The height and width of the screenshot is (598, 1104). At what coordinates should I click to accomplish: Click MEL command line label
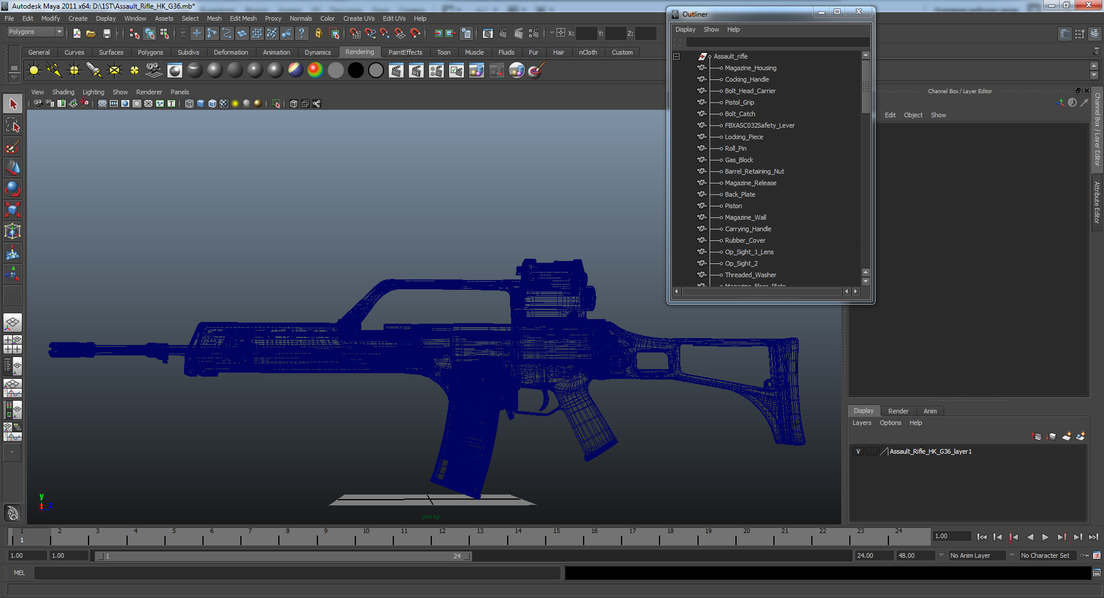(x=20, y=573)
